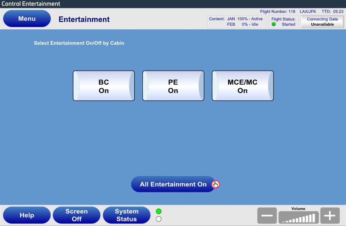Open the Menu button
This screenshot has height=226, width=346.
[27, 19]
